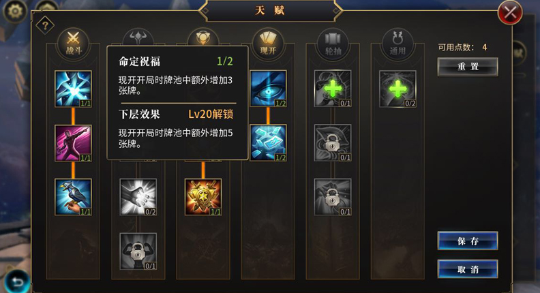Screen dimensions: 540x293
Task: Open the question mark help icon
Action: click(45, 25)
